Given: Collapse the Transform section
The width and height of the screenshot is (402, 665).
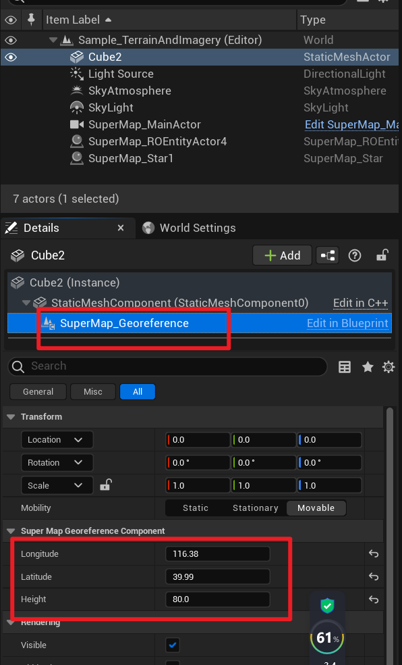Looking at the screenshot, I should pos(11,417).
